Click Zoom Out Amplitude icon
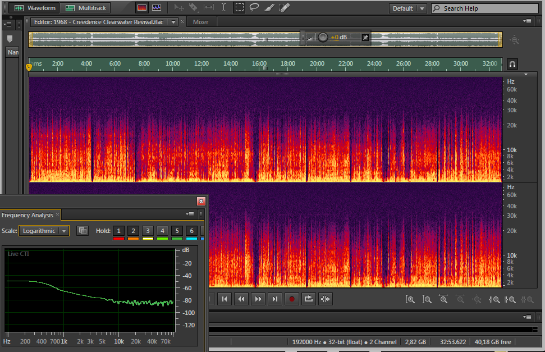 click(x=427, y=299)
